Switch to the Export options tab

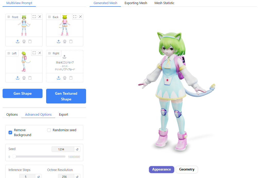click(x=63, y=114)
